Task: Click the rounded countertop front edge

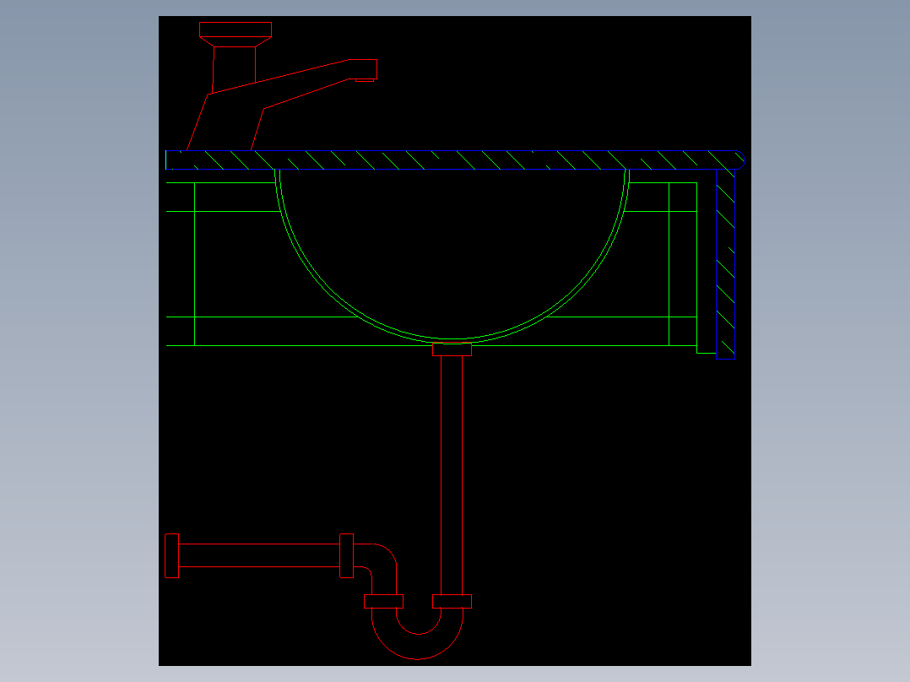Action: pos(740,160)
